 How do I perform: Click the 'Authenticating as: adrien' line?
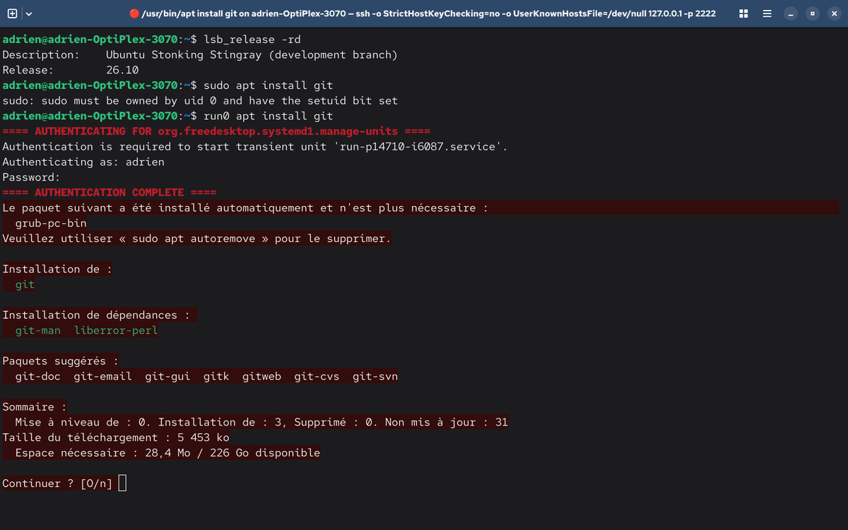click(x=83, y=162)
